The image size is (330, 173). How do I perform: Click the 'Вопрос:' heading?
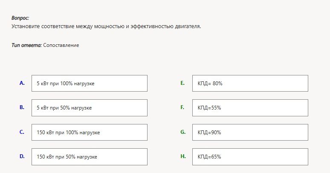tap(20, 18)
